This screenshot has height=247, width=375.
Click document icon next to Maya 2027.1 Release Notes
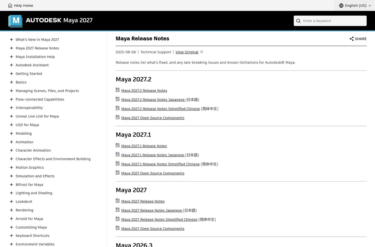click(117, 145)
